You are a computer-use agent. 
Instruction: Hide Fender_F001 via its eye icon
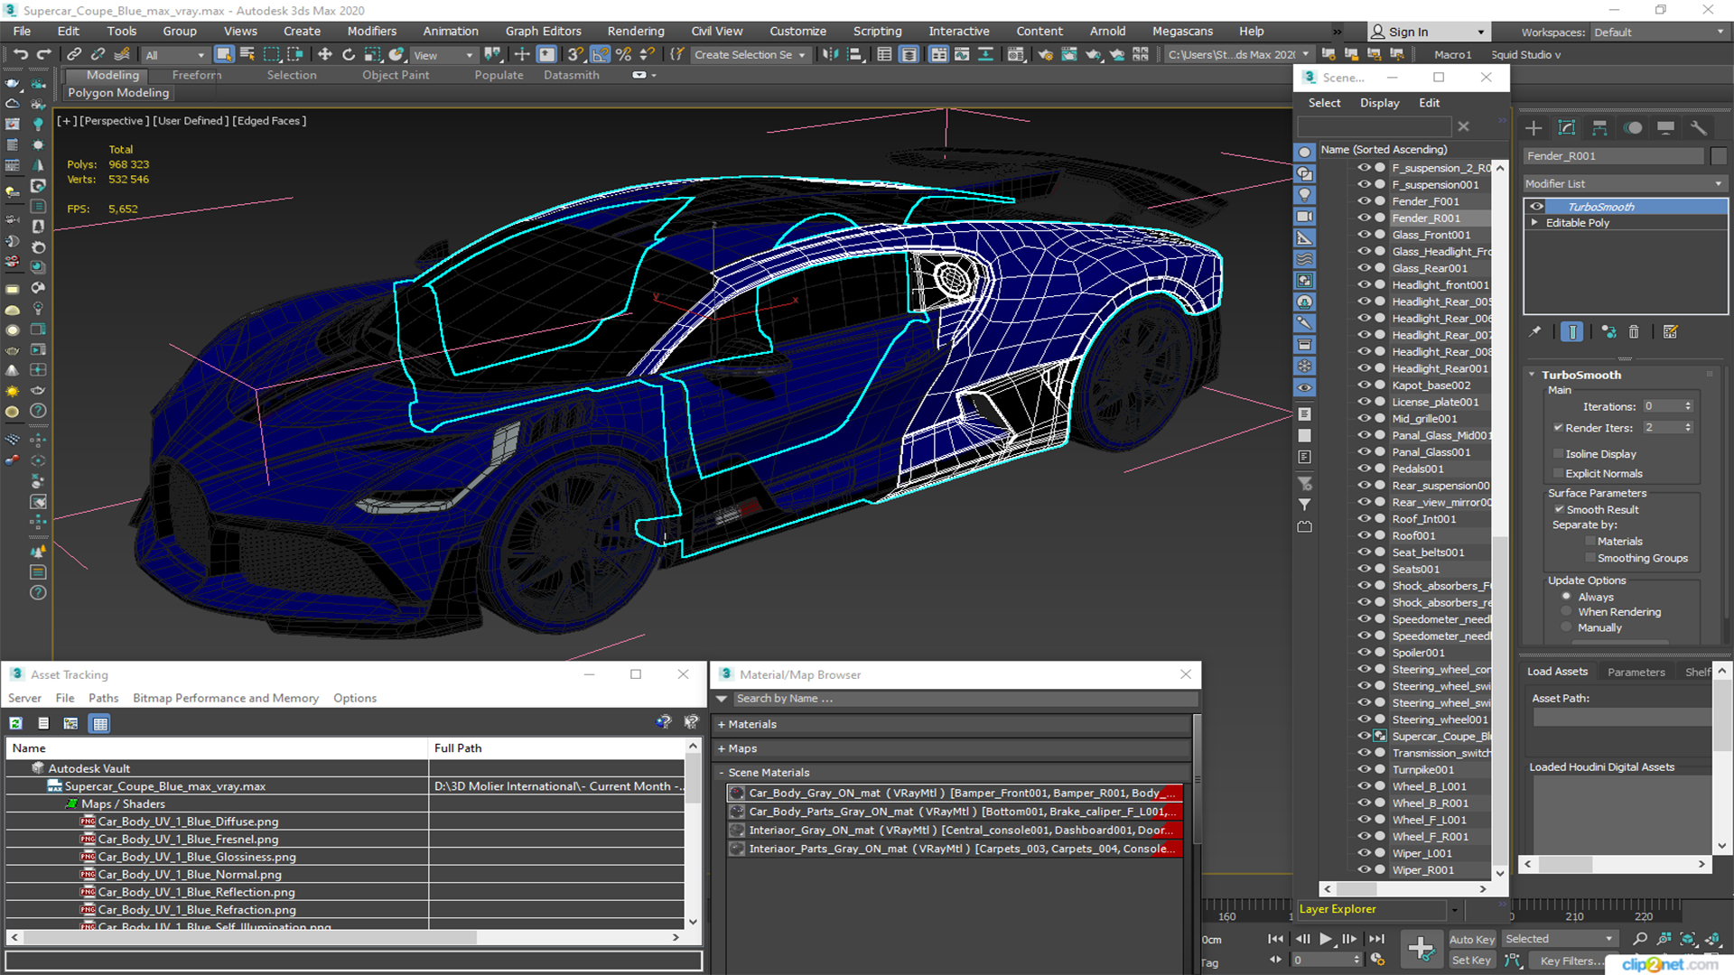[x=1364, y=201]
